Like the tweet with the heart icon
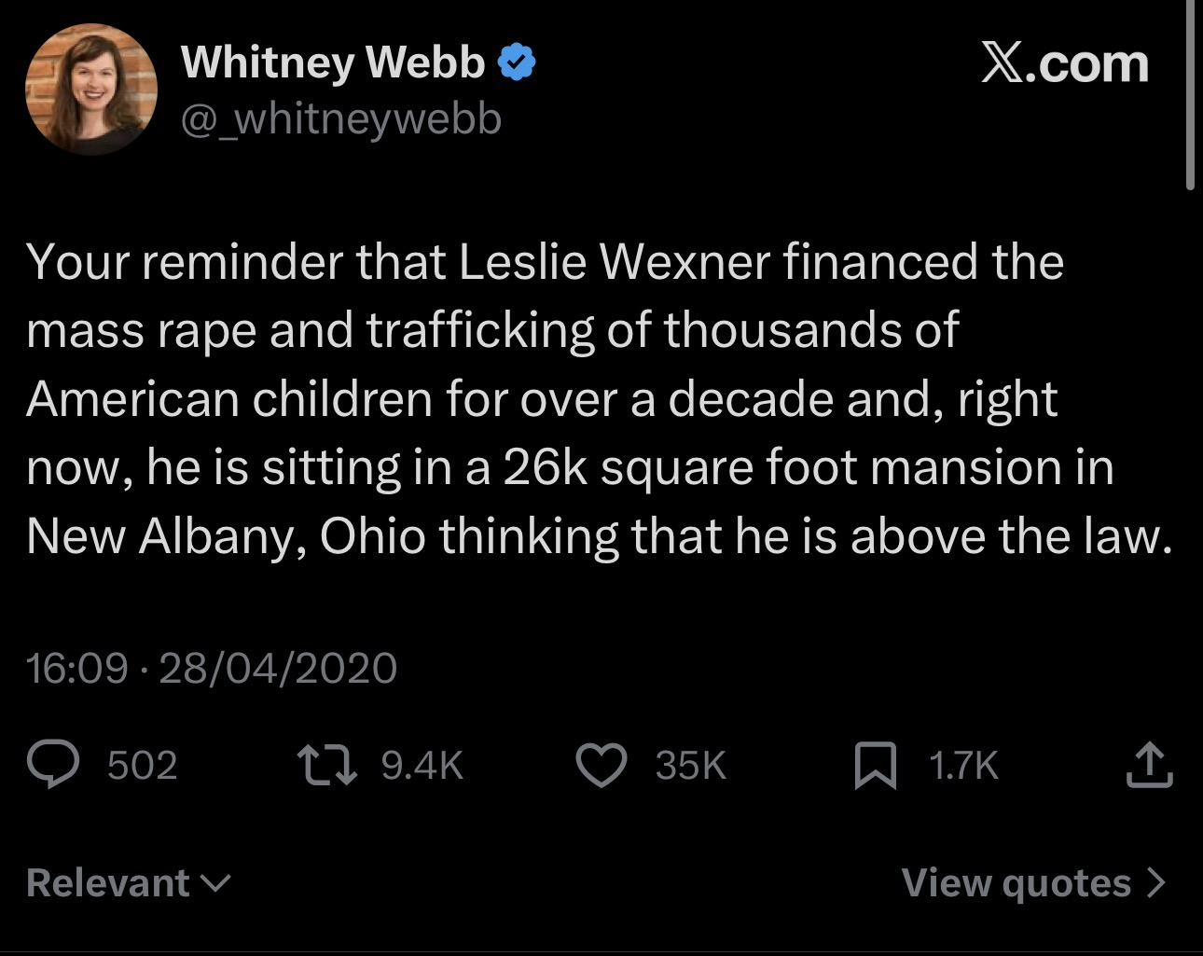The width and height of the screenshot is (1203, 956). coord(601,766)
